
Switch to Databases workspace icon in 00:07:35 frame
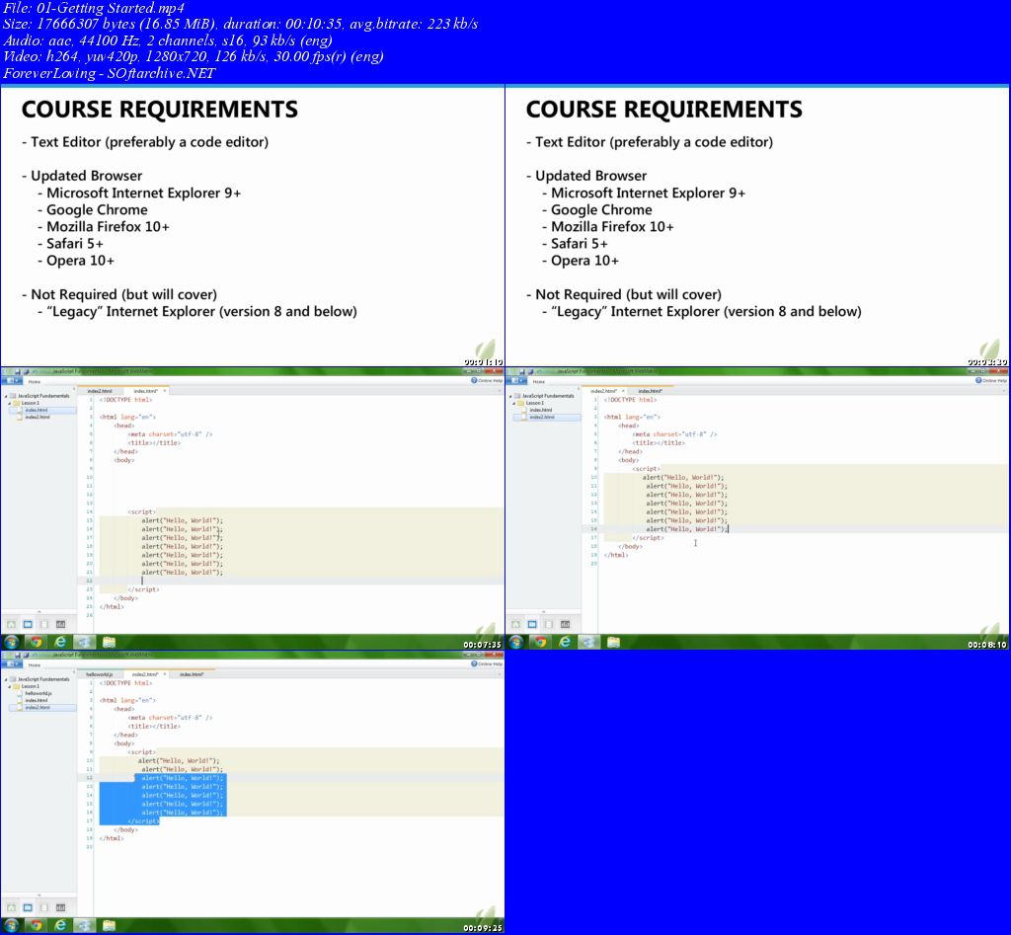coord(43,624)
